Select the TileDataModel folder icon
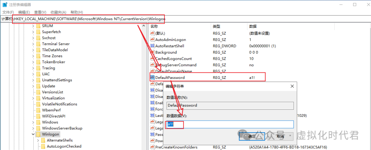371x150 pixels. click(x=38, y=50)
